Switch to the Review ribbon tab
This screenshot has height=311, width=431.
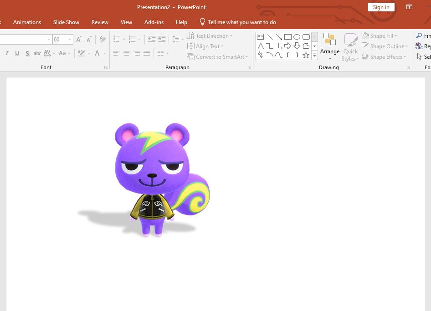[x=100, y=22]
